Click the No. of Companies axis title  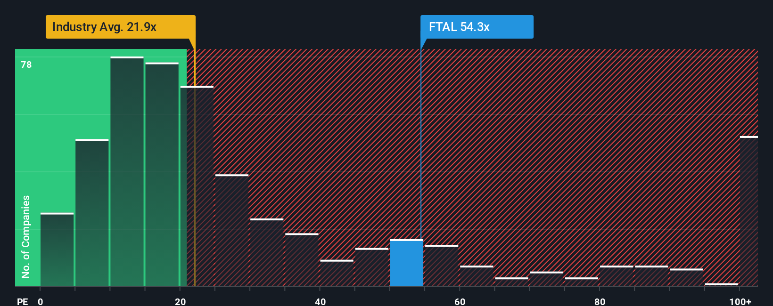click(x=26, y=236)
